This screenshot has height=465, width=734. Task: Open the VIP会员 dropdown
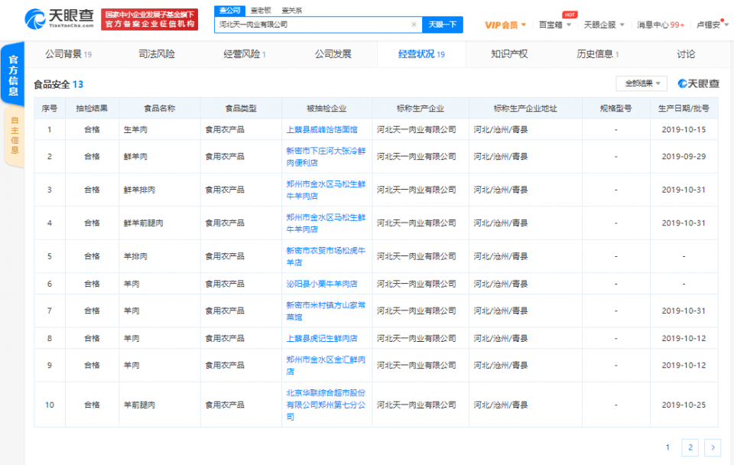(505, 24)
